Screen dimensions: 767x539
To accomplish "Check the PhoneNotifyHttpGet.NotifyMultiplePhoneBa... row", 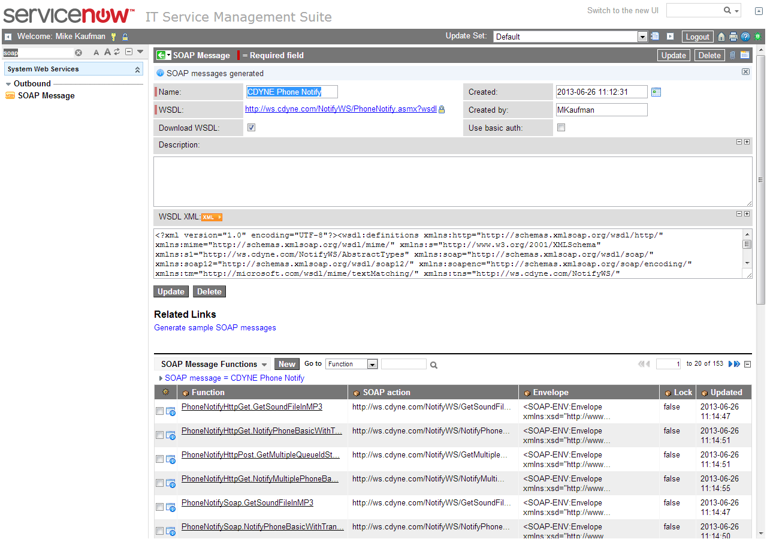I will pyautogui.click(x=159, y=483).
